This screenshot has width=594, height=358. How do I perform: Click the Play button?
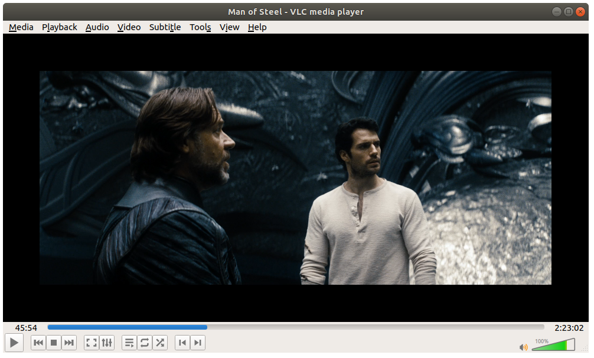tap(14, 343)
